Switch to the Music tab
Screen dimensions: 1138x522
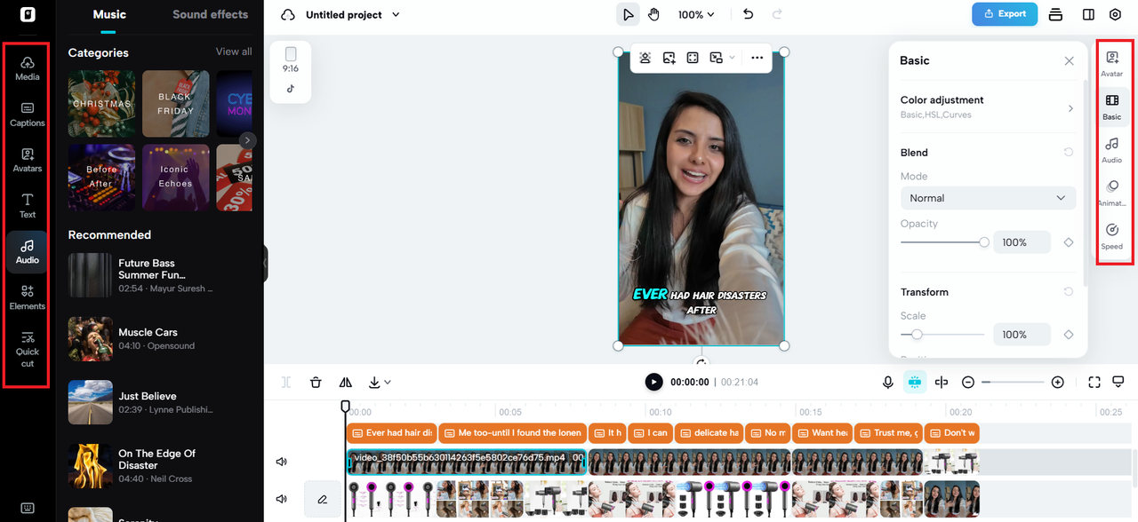109,14
